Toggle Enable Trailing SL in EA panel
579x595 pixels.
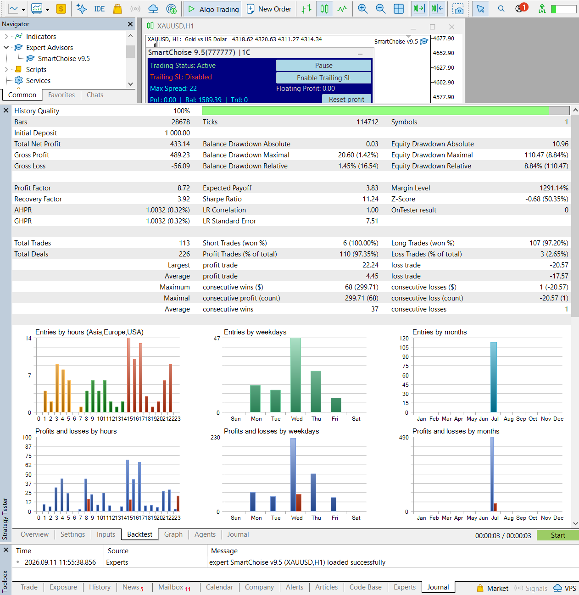[x=323, y=78]
